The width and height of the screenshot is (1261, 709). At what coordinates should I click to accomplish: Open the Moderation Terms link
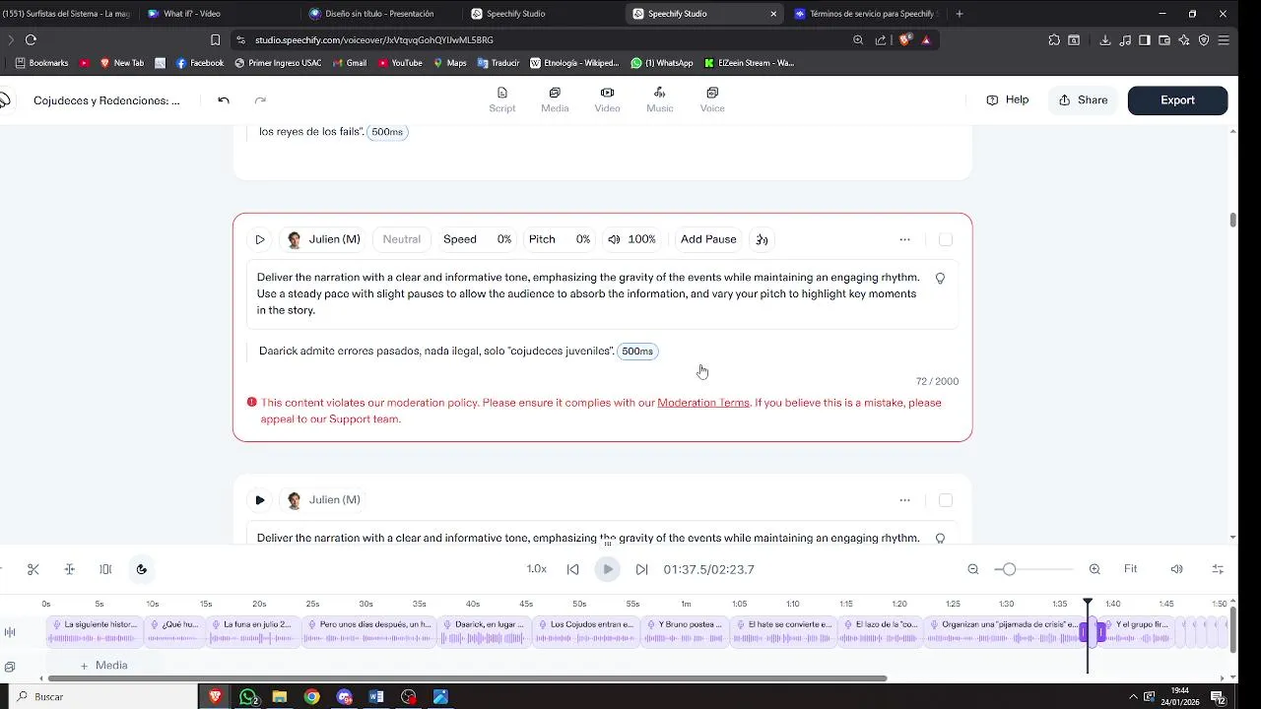point(702,403)
